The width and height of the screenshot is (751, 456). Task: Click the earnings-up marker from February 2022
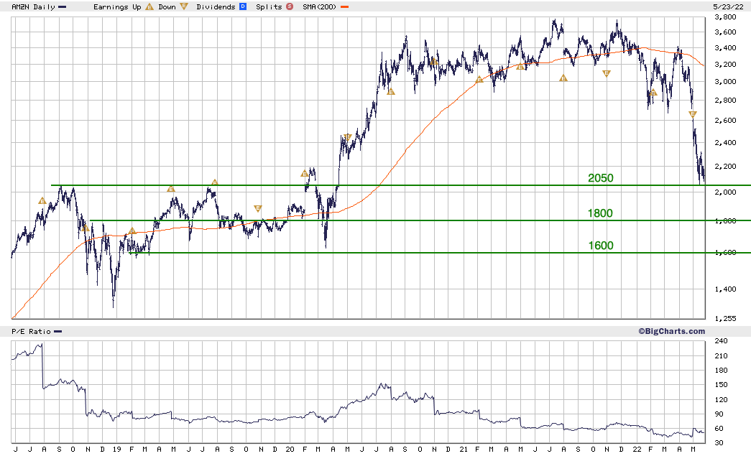coord(653,93)
